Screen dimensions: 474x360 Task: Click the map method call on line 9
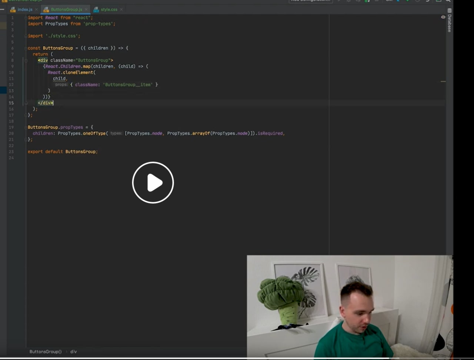pyautogui.click(x=87, y=66)
